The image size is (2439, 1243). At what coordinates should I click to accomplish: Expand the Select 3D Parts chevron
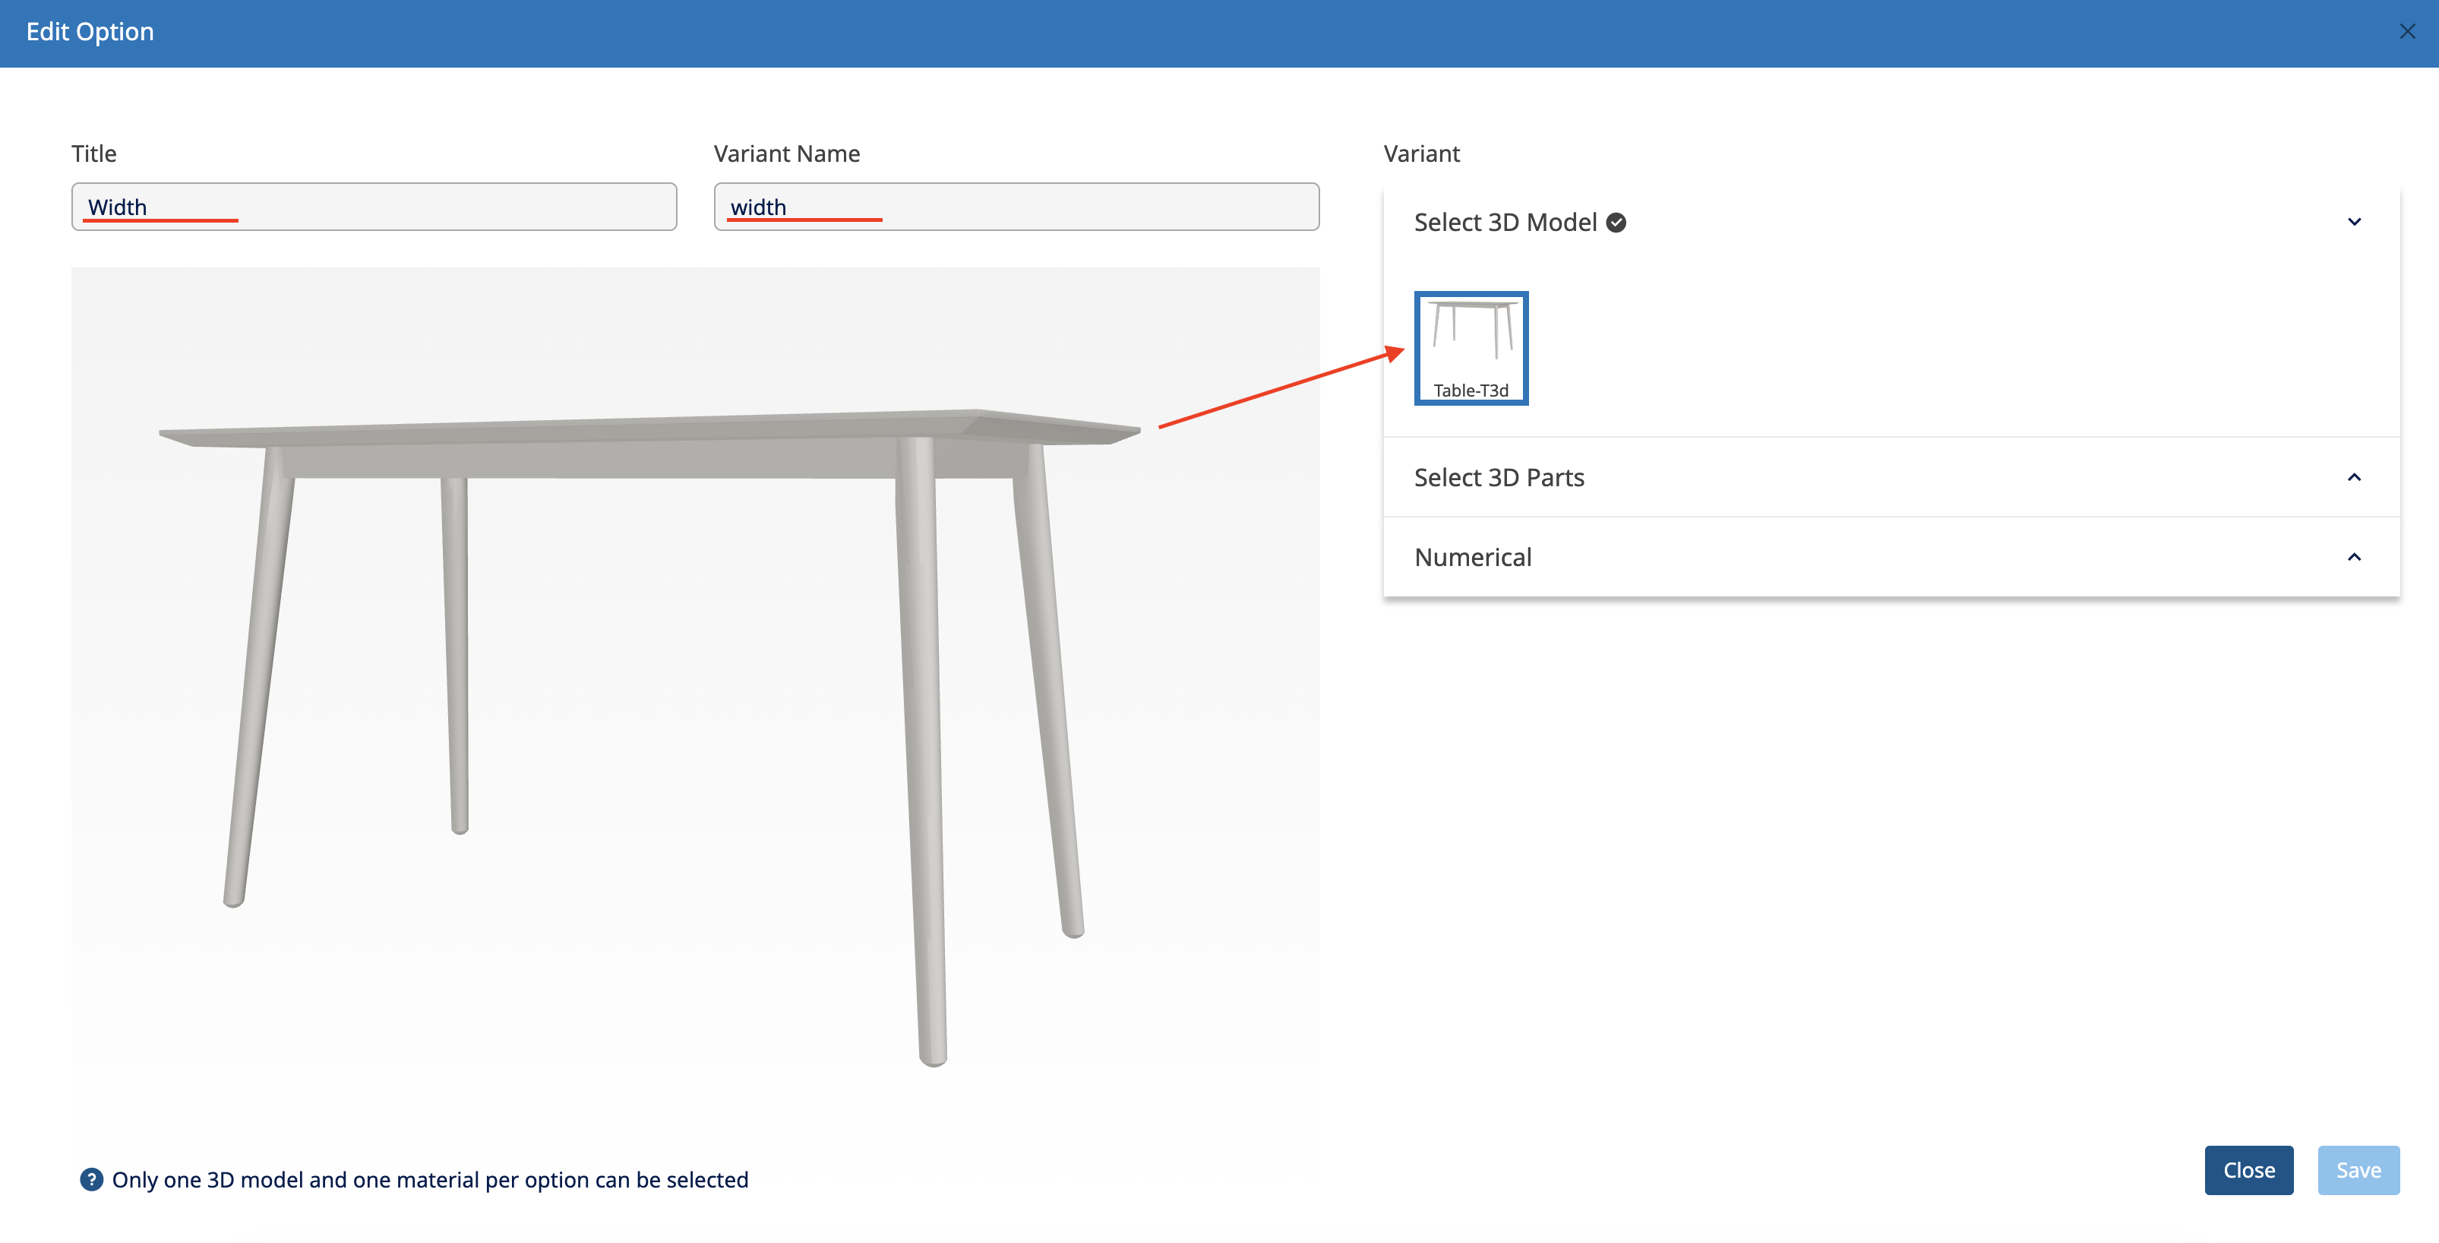point(2354,477)
